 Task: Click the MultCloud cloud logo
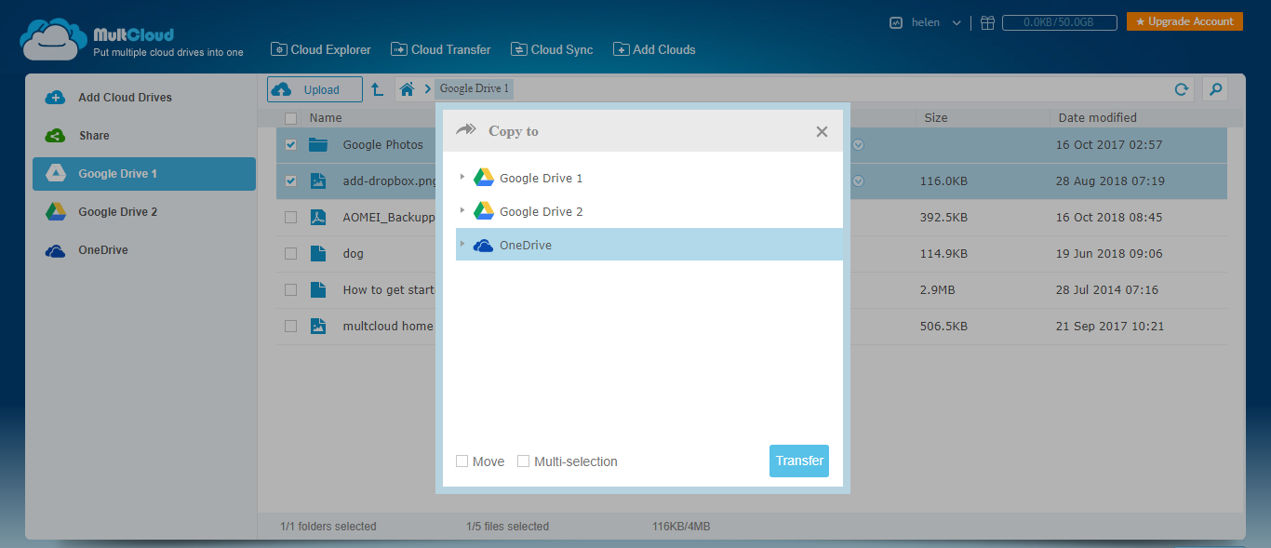[x=54, y=38]
